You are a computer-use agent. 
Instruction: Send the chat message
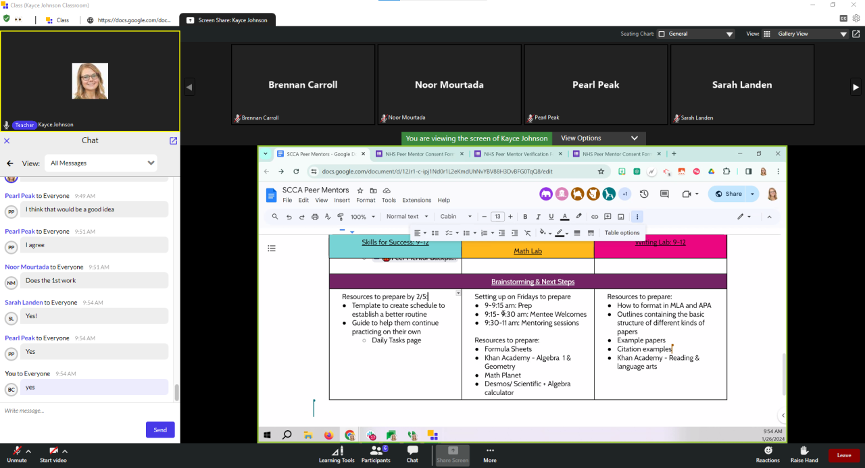click(160, 430)
